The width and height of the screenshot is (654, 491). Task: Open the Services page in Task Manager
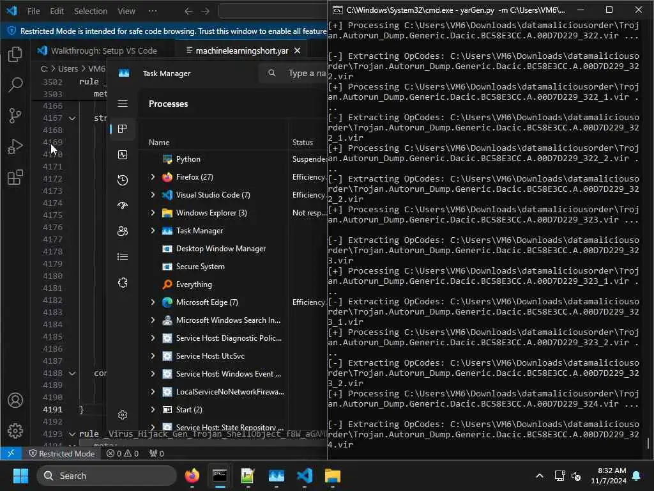(x=123, y=283)
